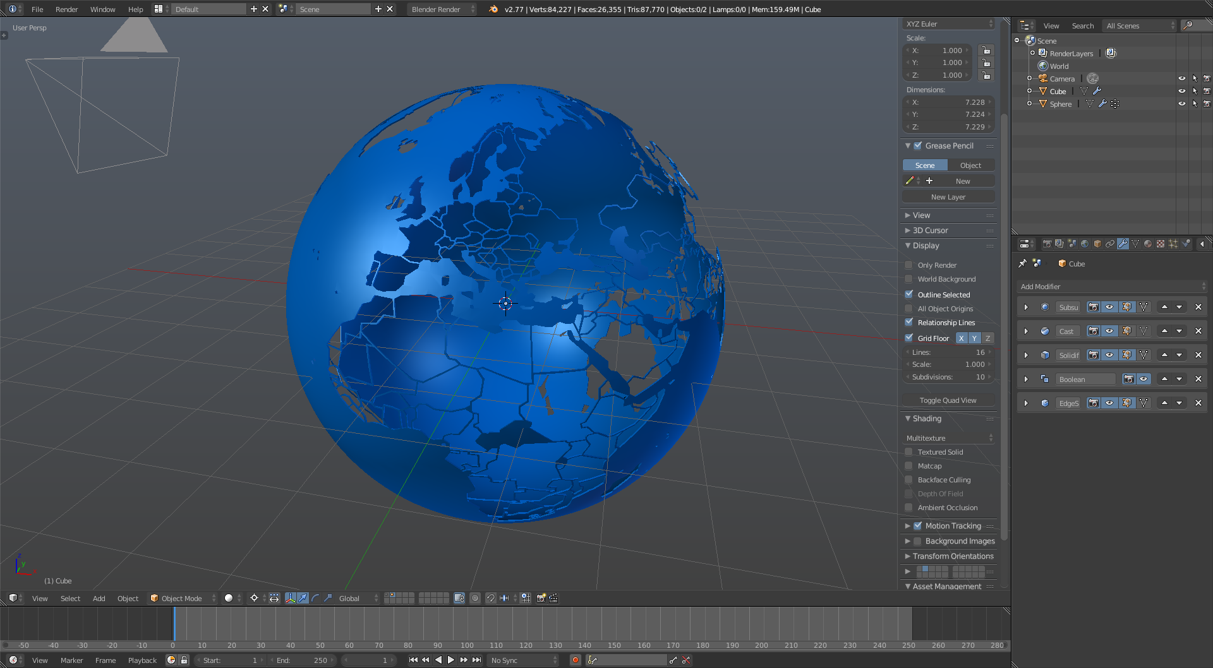
Task: Hide the Sphere object in outliner
Action: tap(1181, 104)
